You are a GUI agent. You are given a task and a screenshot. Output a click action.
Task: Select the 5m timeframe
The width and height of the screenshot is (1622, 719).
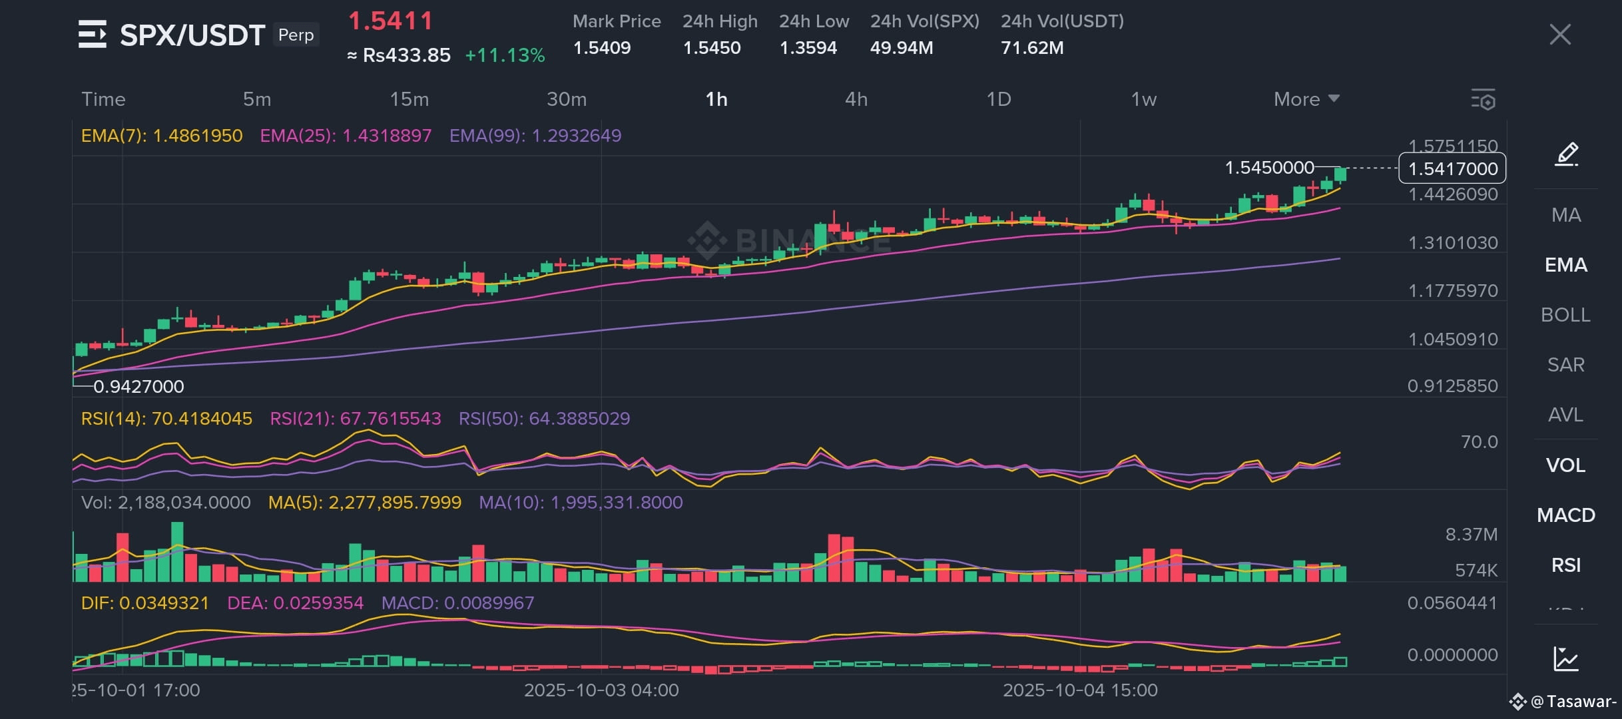(257, 99)
